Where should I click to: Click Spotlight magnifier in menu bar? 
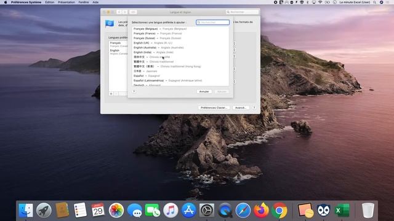(375, 2)
